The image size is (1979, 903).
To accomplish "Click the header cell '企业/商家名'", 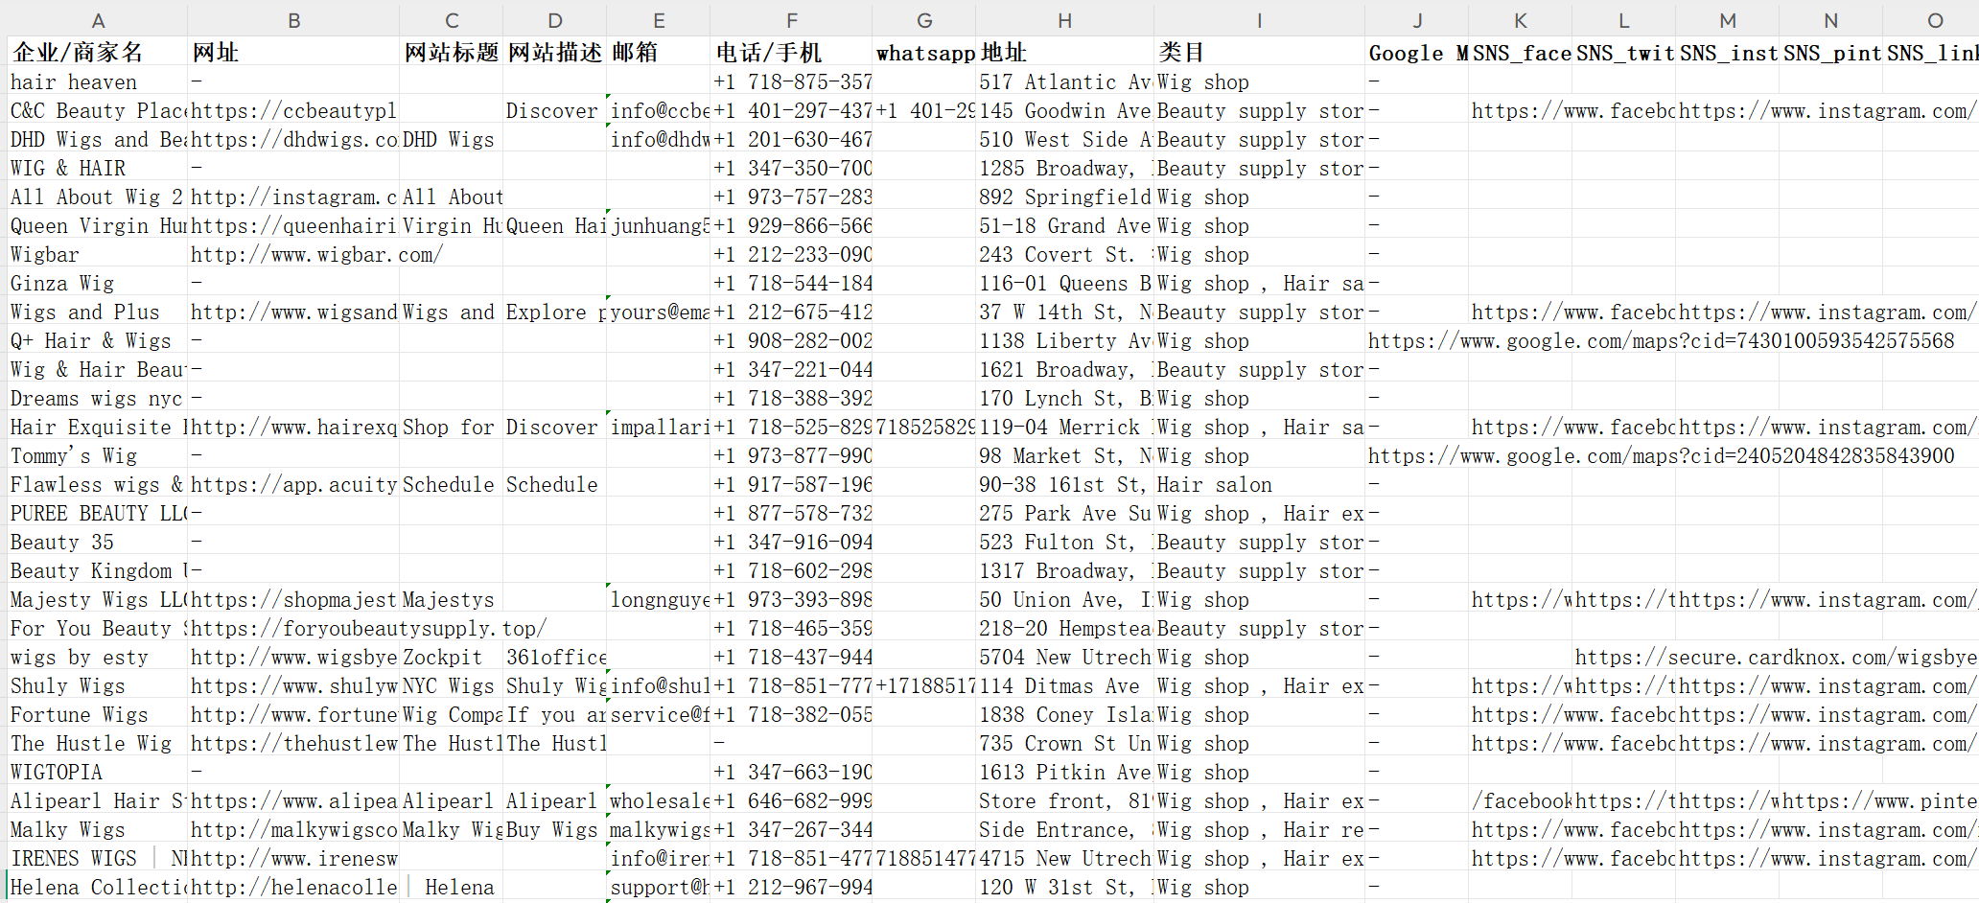I will tap(98, 53).
